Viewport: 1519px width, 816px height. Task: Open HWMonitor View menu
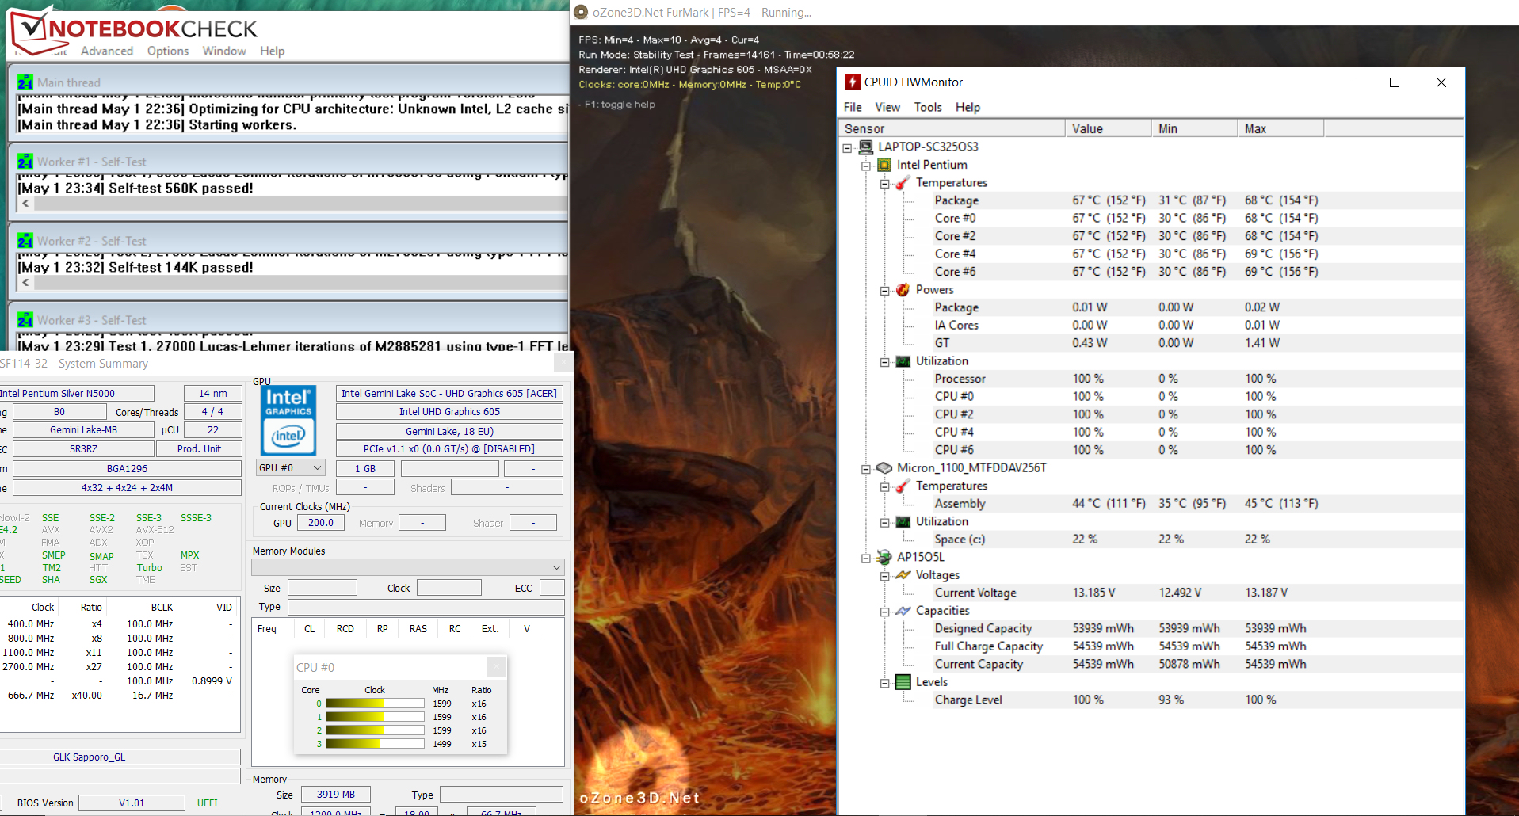click(x=887, y=107)
